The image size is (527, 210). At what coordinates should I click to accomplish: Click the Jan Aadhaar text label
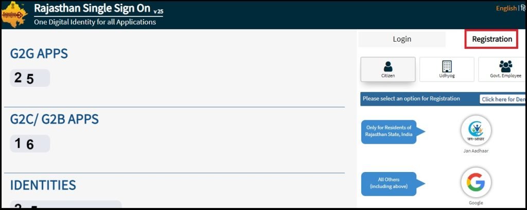point(476,151)
